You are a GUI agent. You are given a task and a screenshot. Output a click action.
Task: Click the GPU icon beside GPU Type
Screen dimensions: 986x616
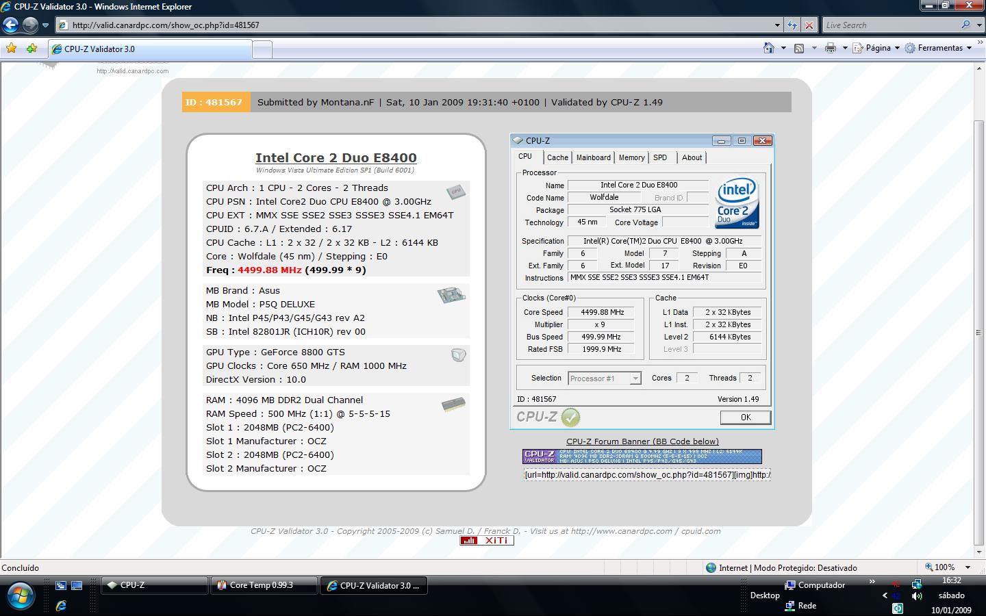coord(458,355)
